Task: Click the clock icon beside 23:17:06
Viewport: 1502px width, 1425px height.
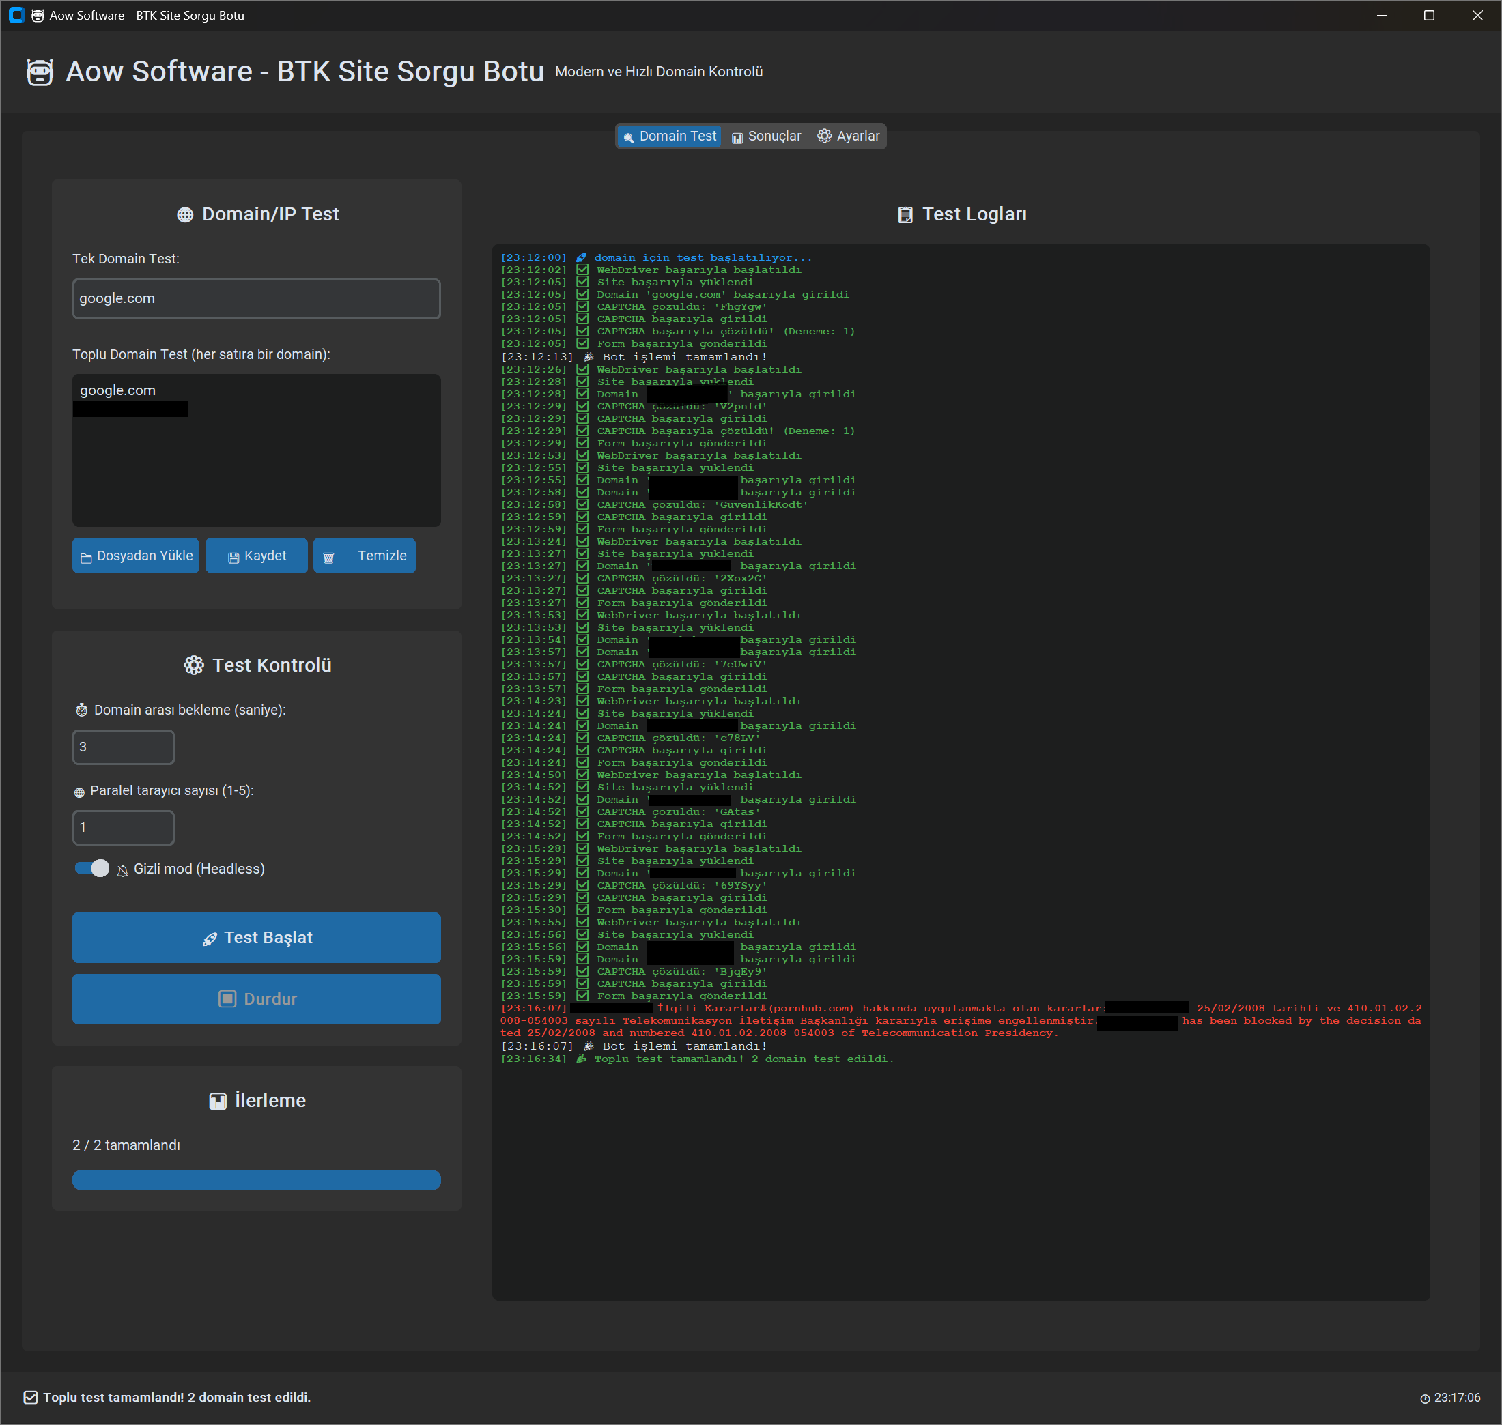Action: (1426, 1399)
